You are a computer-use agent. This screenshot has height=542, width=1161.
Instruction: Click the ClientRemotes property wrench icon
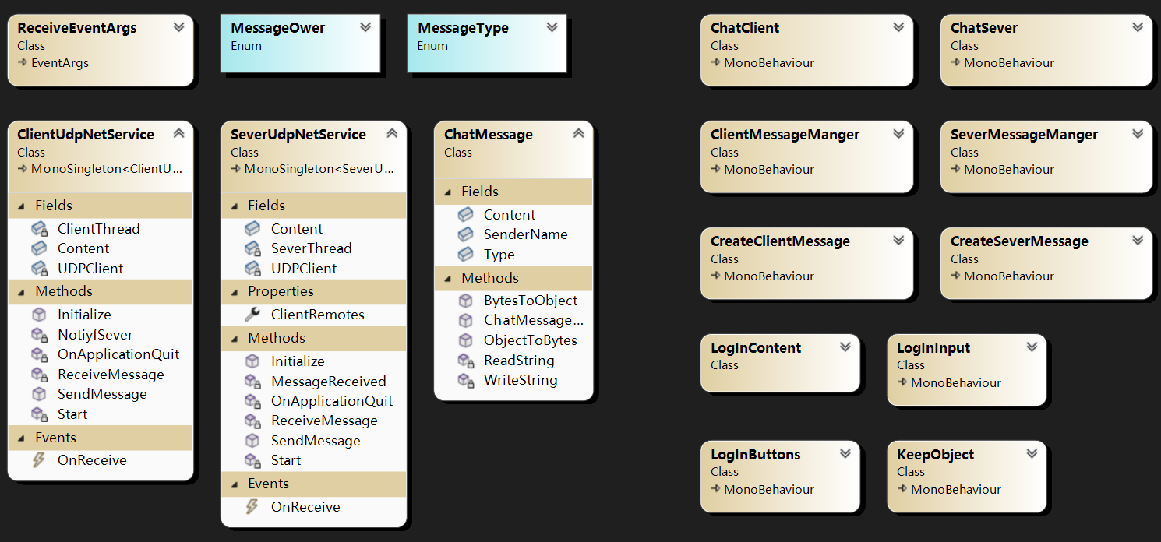pos(252,315)
